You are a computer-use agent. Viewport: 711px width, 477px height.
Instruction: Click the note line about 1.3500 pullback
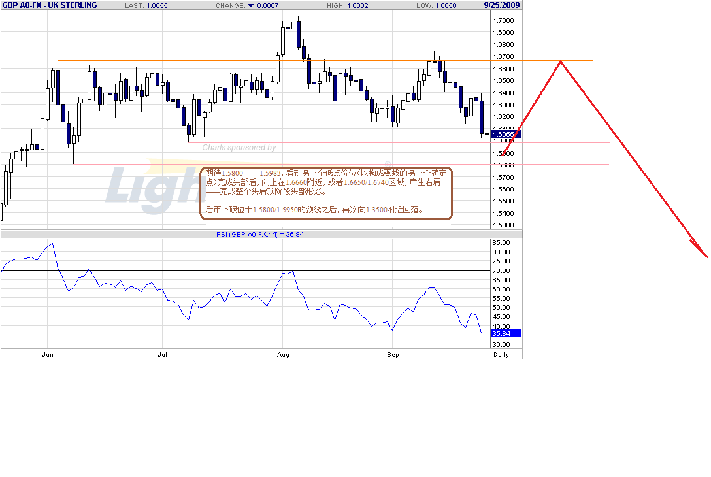click(314, 210)
